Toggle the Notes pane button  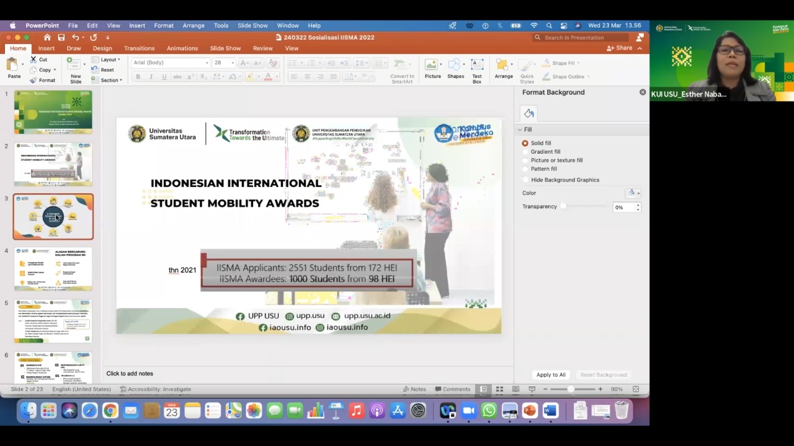click(x=414, y=389)
